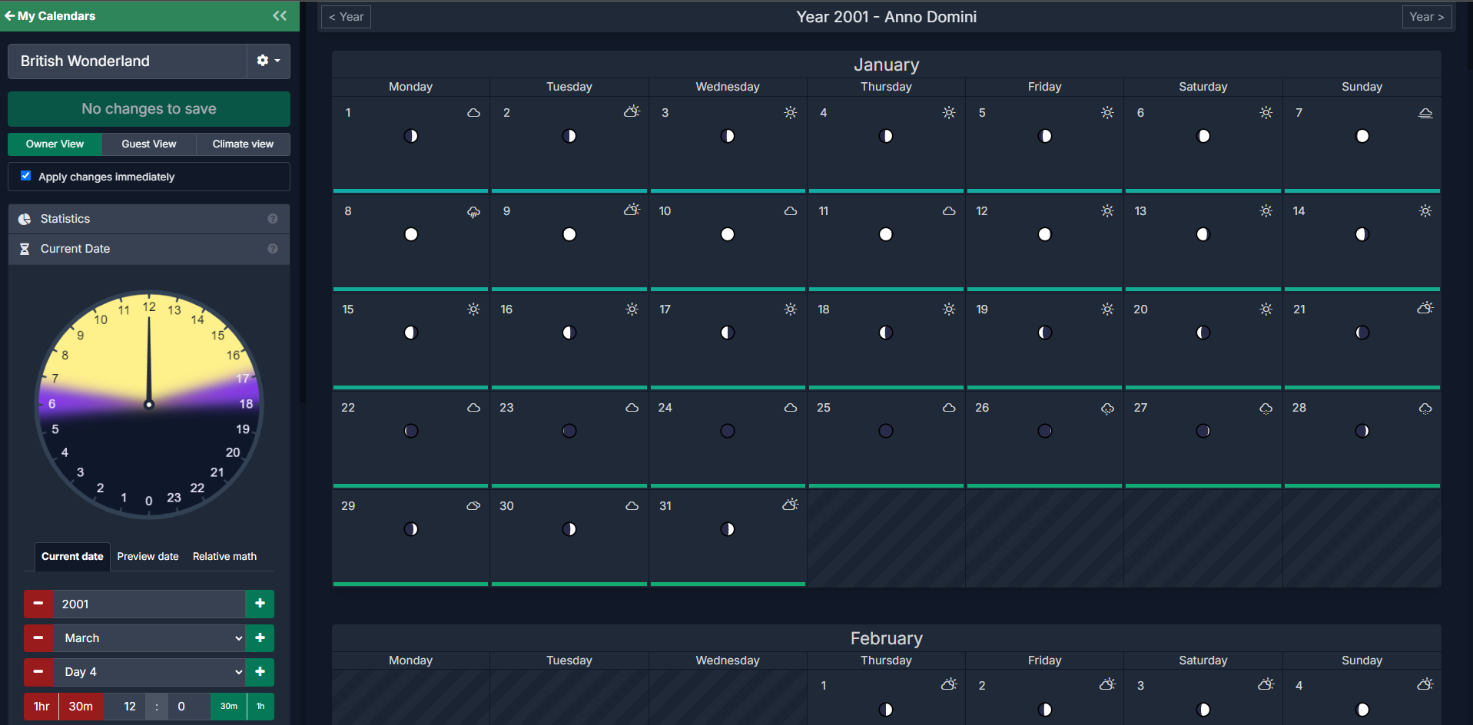Viewport: 1473px width, 725px height.
Task: Click the year input field showing 2001
Action: (149, 604)
